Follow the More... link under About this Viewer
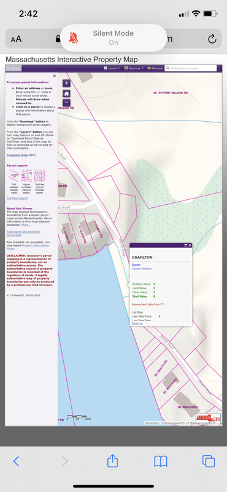This screenshot has width=227, height=492. [26, 225]
